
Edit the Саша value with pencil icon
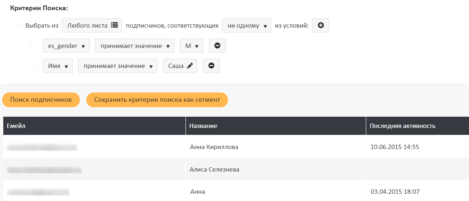pyautogui.click(x=180, y=66)
